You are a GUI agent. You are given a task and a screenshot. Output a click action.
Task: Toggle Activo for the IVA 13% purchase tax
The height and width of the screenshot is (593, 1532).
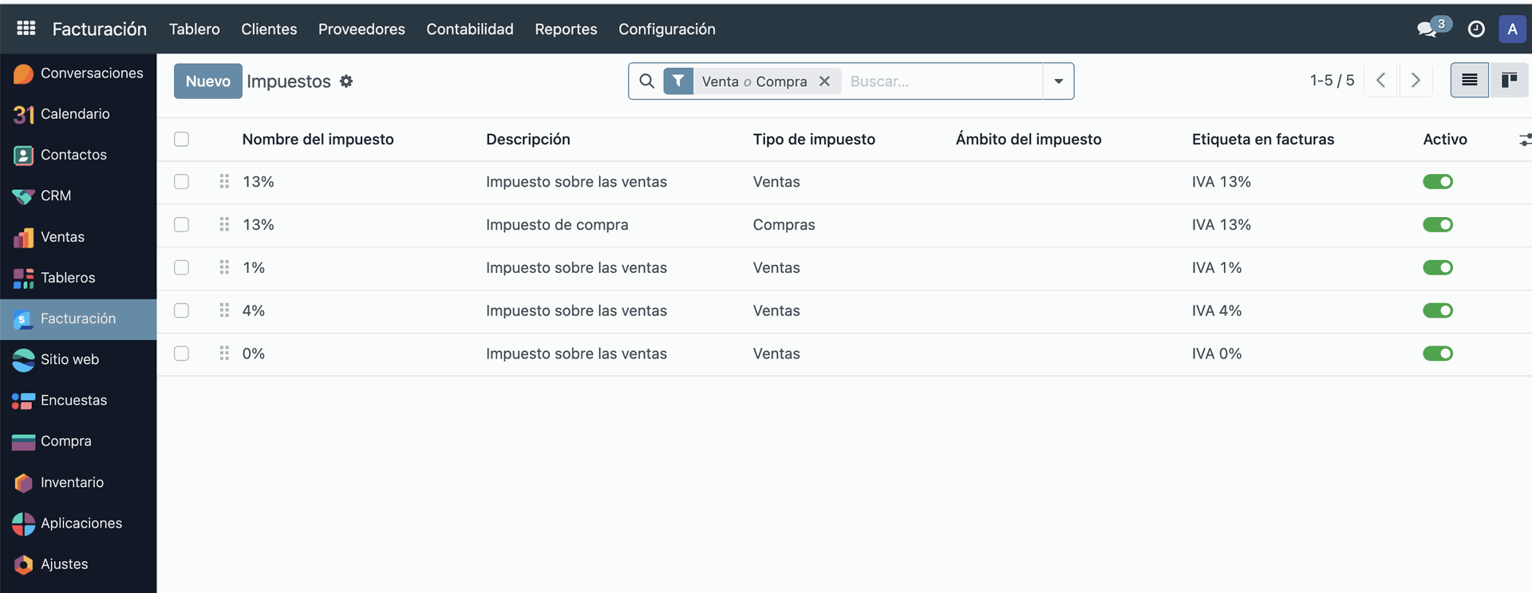pyautogui.click(x=1438, y=225)
